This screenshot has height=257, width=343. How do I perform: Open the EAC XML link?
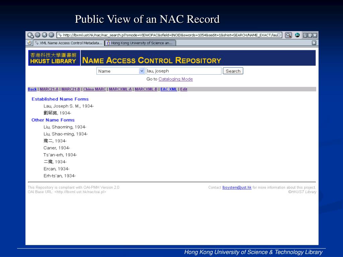pos(169,89)
